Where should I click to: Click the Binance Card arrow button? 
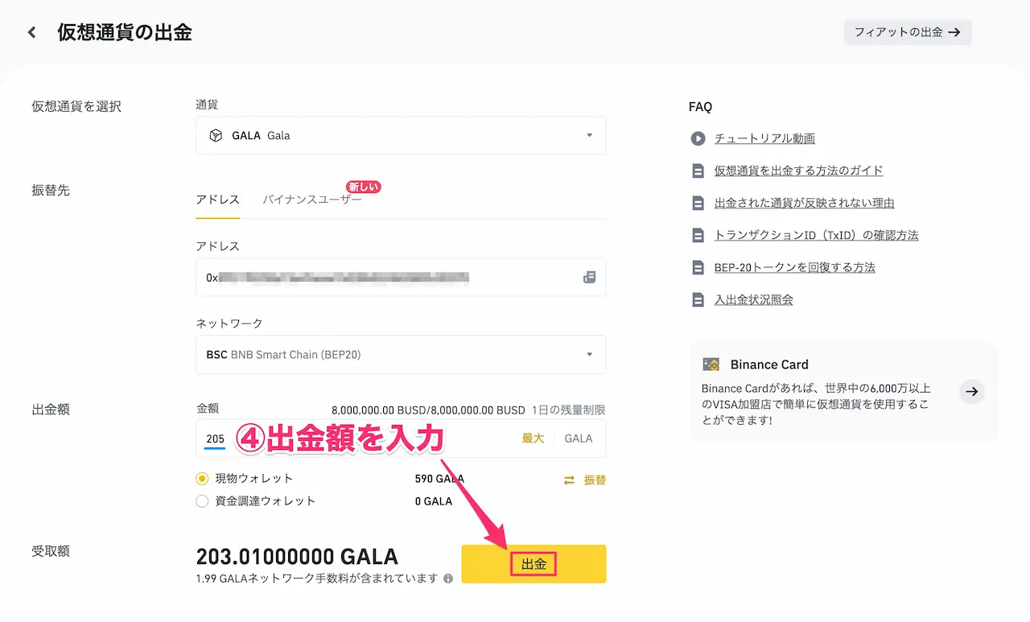(972, 391)
